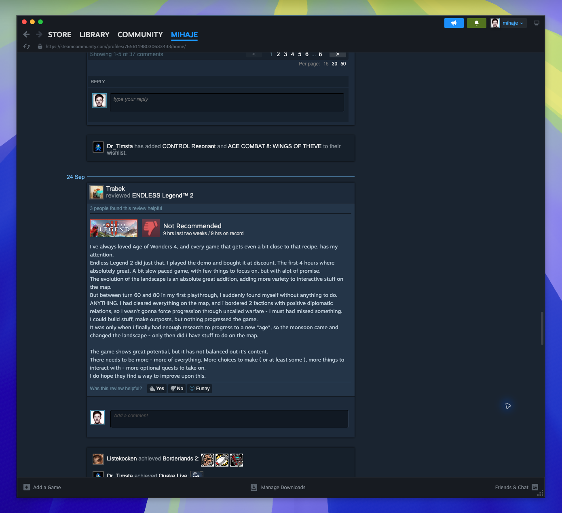Open the COMMUNITY tab
This screenshot has height=513, width=562.
(140, 35)
